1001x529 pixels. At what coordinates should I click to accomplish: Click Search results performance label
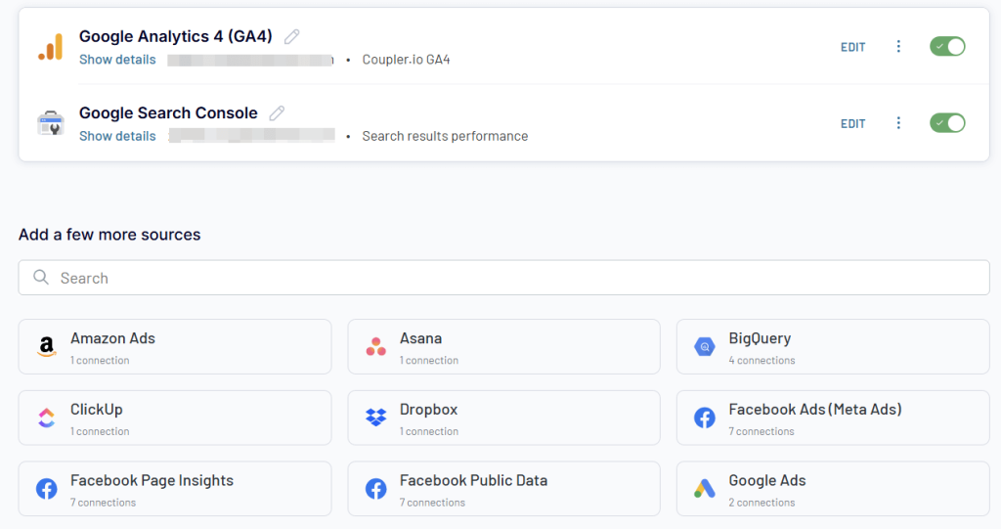[445, 136]
